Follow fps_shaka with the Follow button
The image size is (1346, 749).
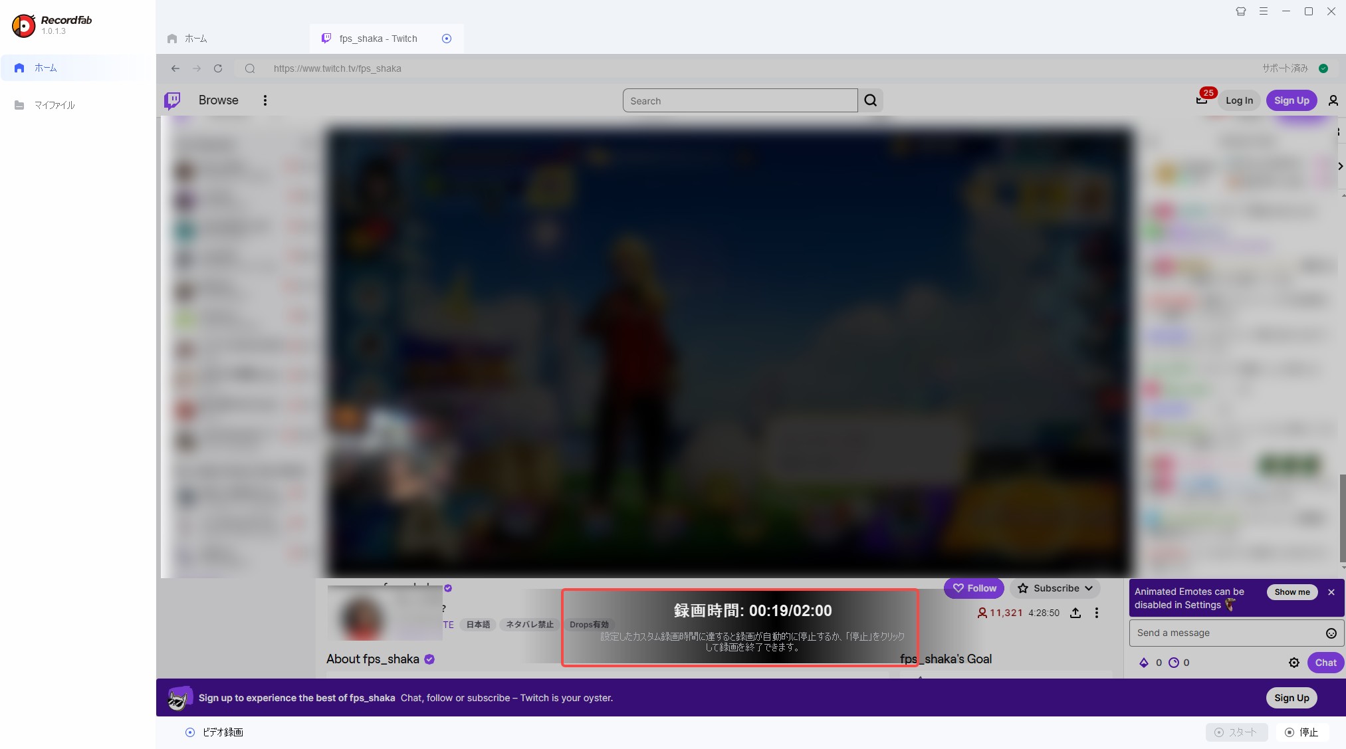(x=974, y=588)
